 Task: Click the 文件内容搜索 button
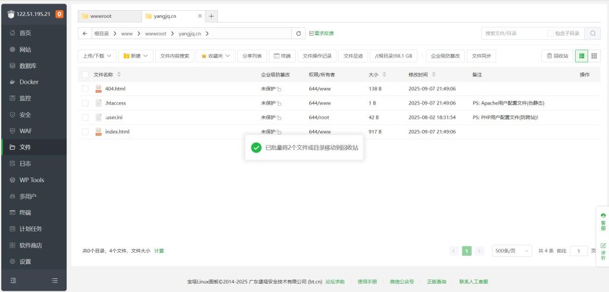(175, 56)
